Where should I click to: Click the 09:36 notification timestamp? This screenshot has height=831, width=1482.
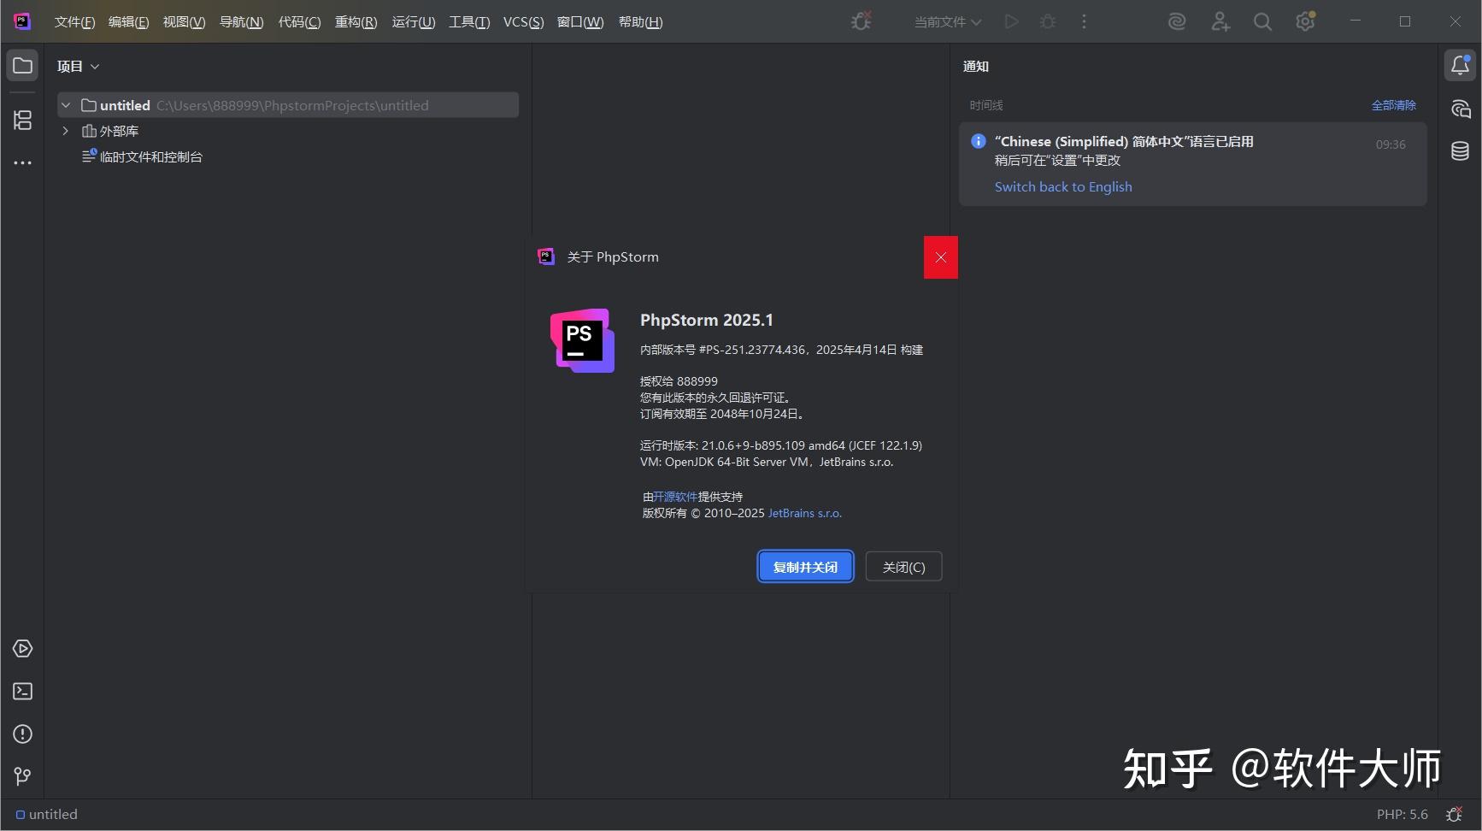tap(1391, 144)
